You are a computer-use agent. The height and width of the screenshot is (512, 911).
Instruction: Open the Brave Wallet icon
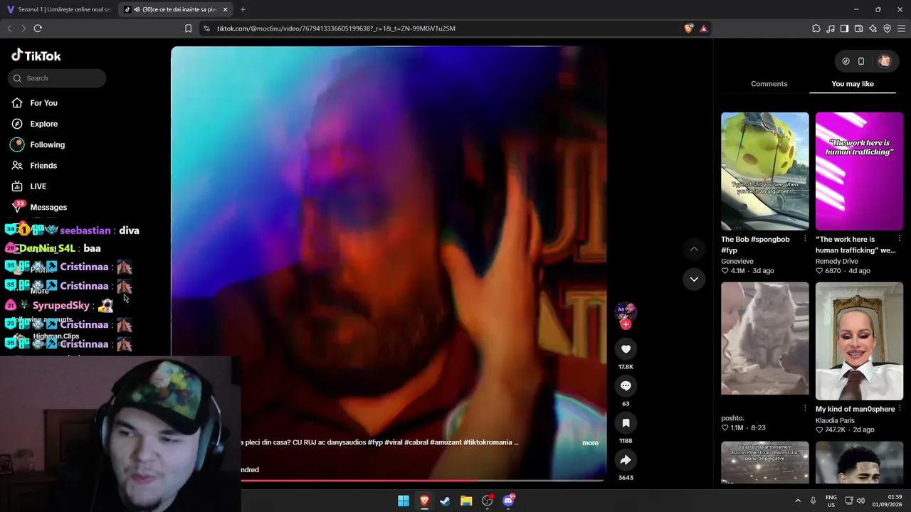point(858,28)
